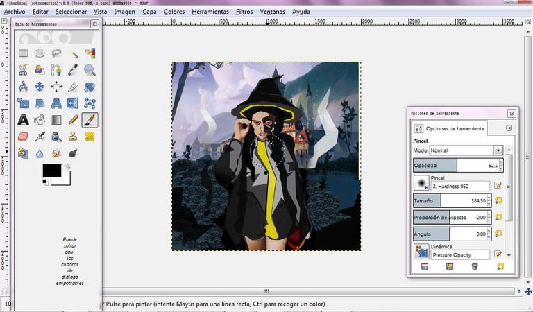Open the Filtros menu
This screenshot has width=533, height=312.
tap(244, 12)
